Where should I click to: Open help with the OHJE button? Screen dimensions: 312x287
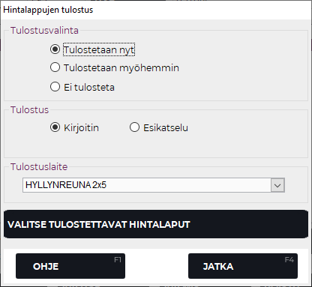click(x=70, y=266)
